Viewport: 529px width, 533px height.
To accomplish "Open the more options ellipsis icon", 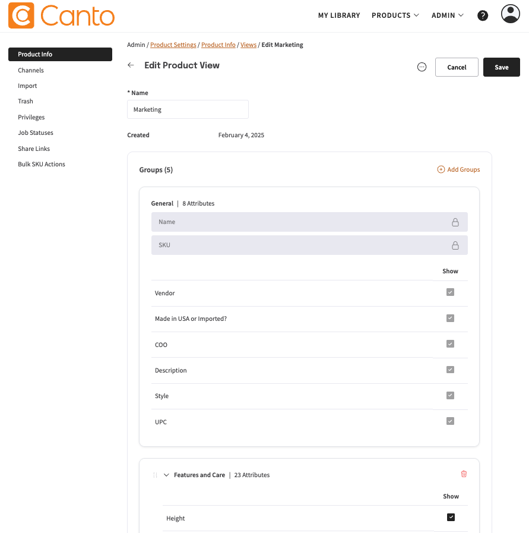I will pyautogui.click(x=422, y=67).
